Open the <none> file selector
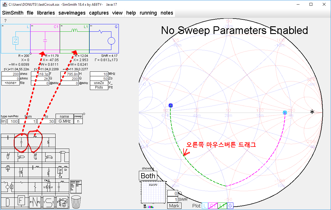The height and width of the screenshot is (210, 331). tap(11, 83)
